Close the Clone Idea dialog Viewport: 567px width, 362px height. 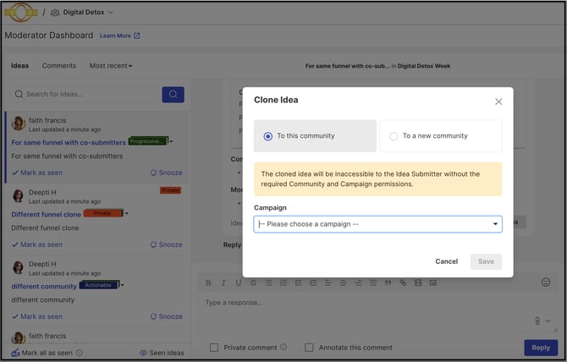tap(498, 101)
